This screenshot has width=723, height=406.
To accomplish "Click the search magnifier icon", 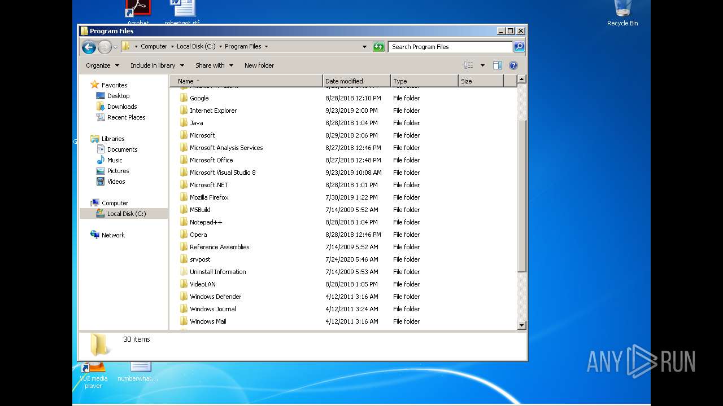I will pyautogui.click(x=519, y=47).
